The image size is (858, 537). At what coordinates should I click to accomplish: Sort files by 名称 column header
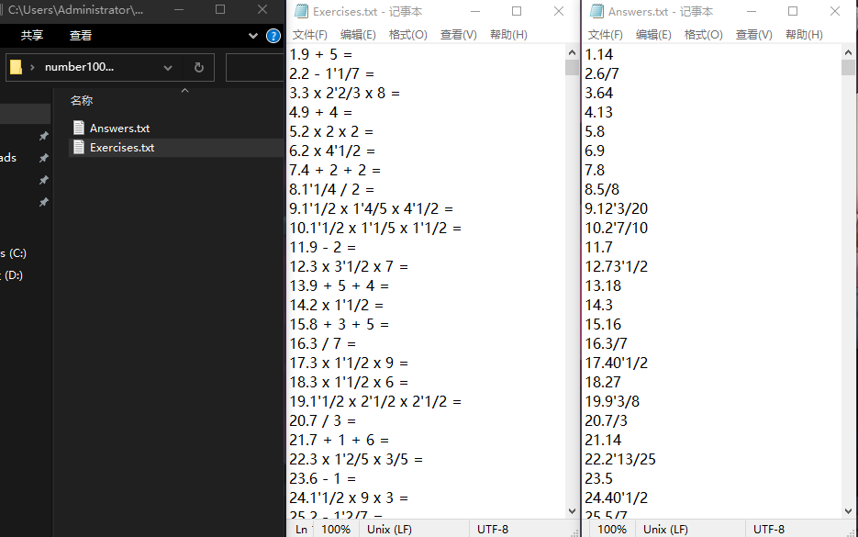(x=82, y=101)
